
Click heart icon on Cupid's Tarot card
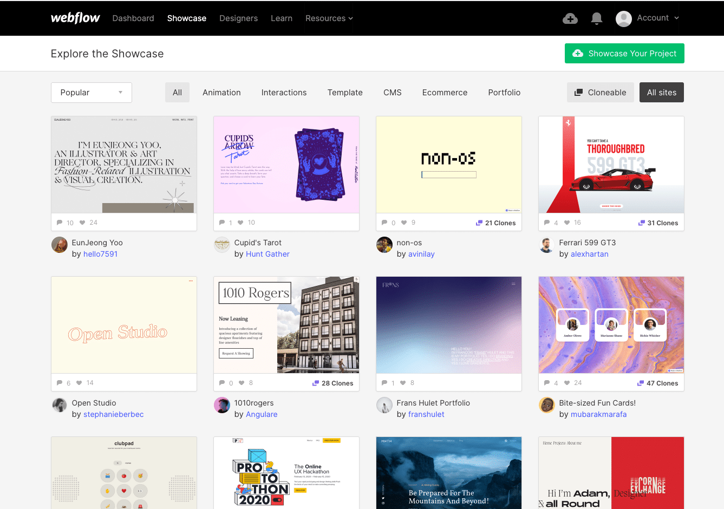click(x=240, y=223)
